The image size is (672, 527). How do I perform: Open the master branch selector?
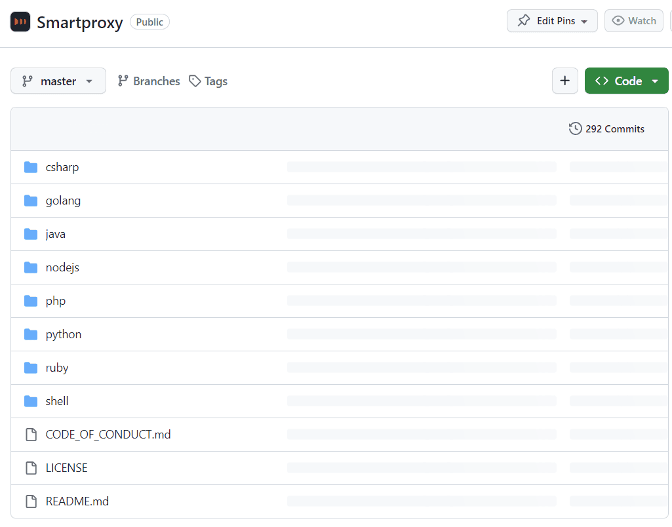pos(58,81)
